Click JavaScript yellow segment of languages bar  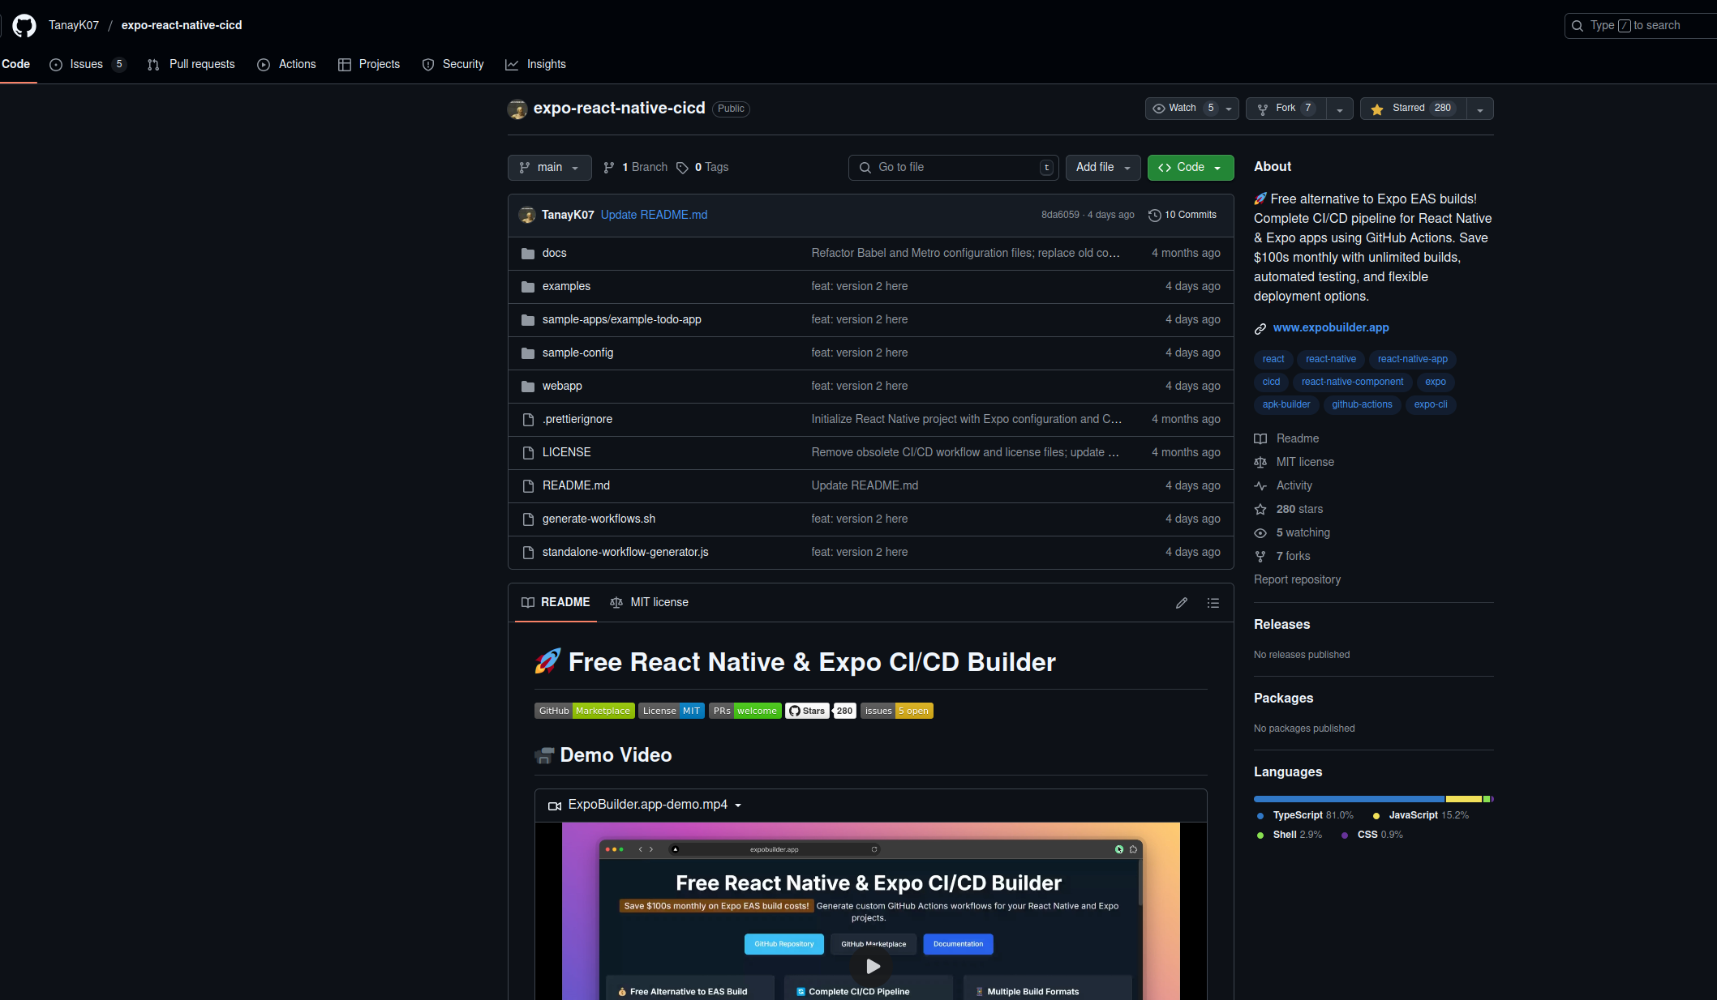click(1464, 799)
